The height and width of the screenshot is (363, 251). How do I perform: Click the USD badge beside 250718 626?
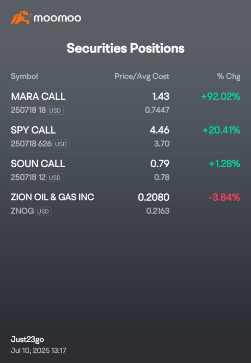pyautogui.click(x=61, y=144)
